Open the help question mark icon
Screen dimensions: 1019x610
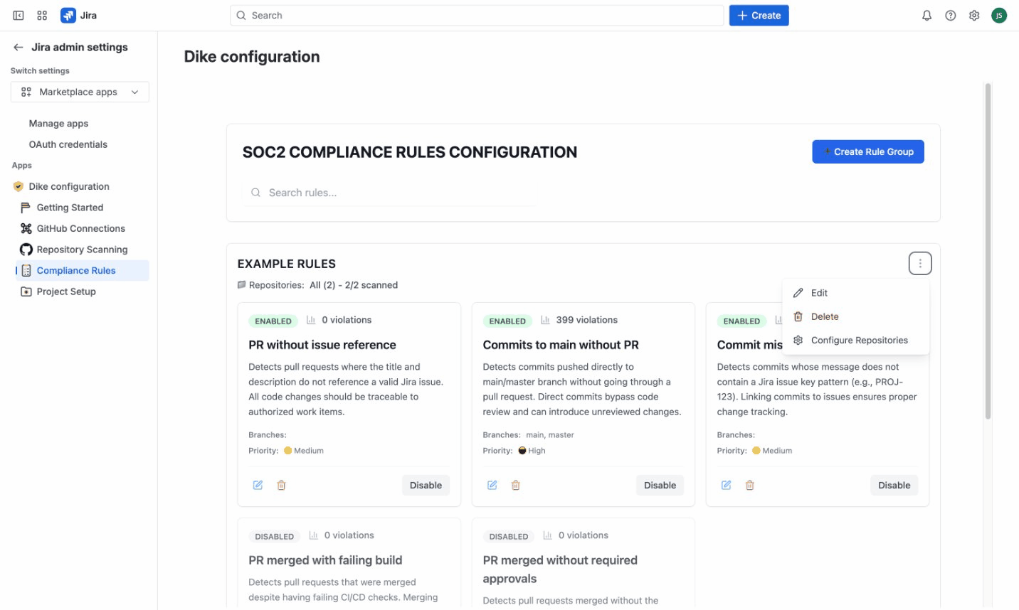click(950, 16)
